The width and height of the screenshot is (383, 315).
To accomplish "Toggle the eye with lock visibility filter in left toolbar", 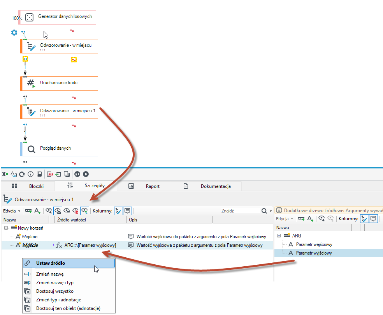I will coord(58,211).
